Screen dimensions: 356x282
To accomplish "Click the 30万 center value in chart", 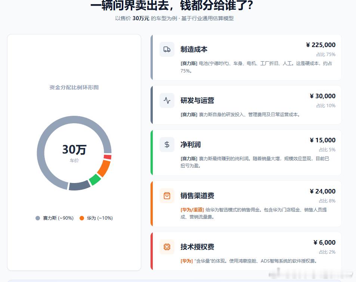I will pos(74,150).
